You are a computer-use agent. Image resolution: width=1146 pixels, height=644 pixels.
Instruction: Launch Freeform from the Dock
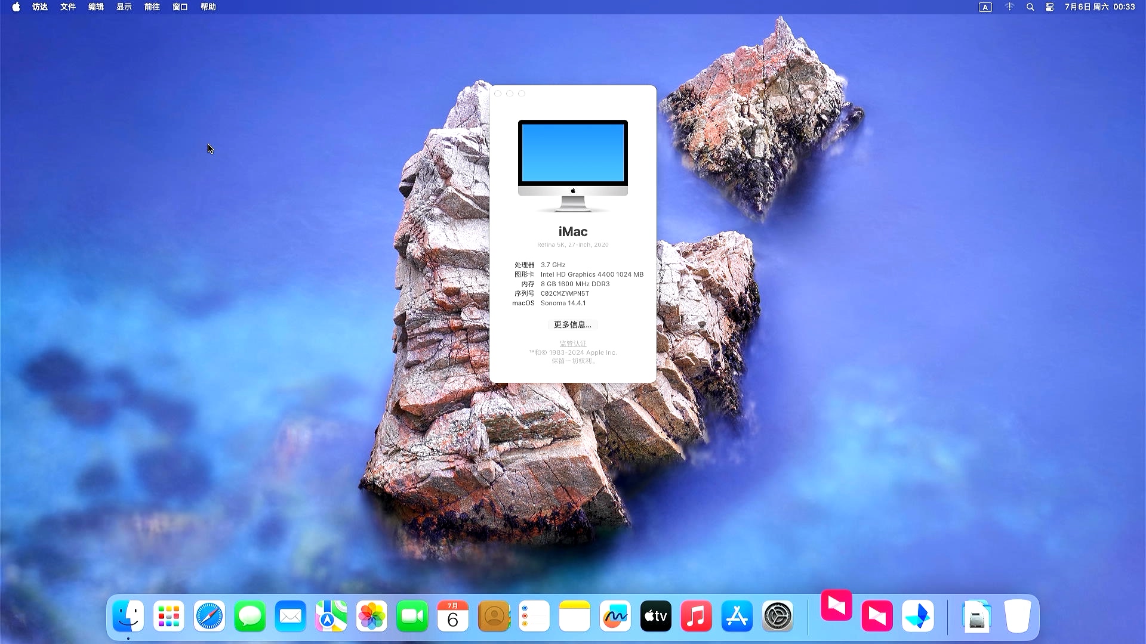(x=615, y=617)
